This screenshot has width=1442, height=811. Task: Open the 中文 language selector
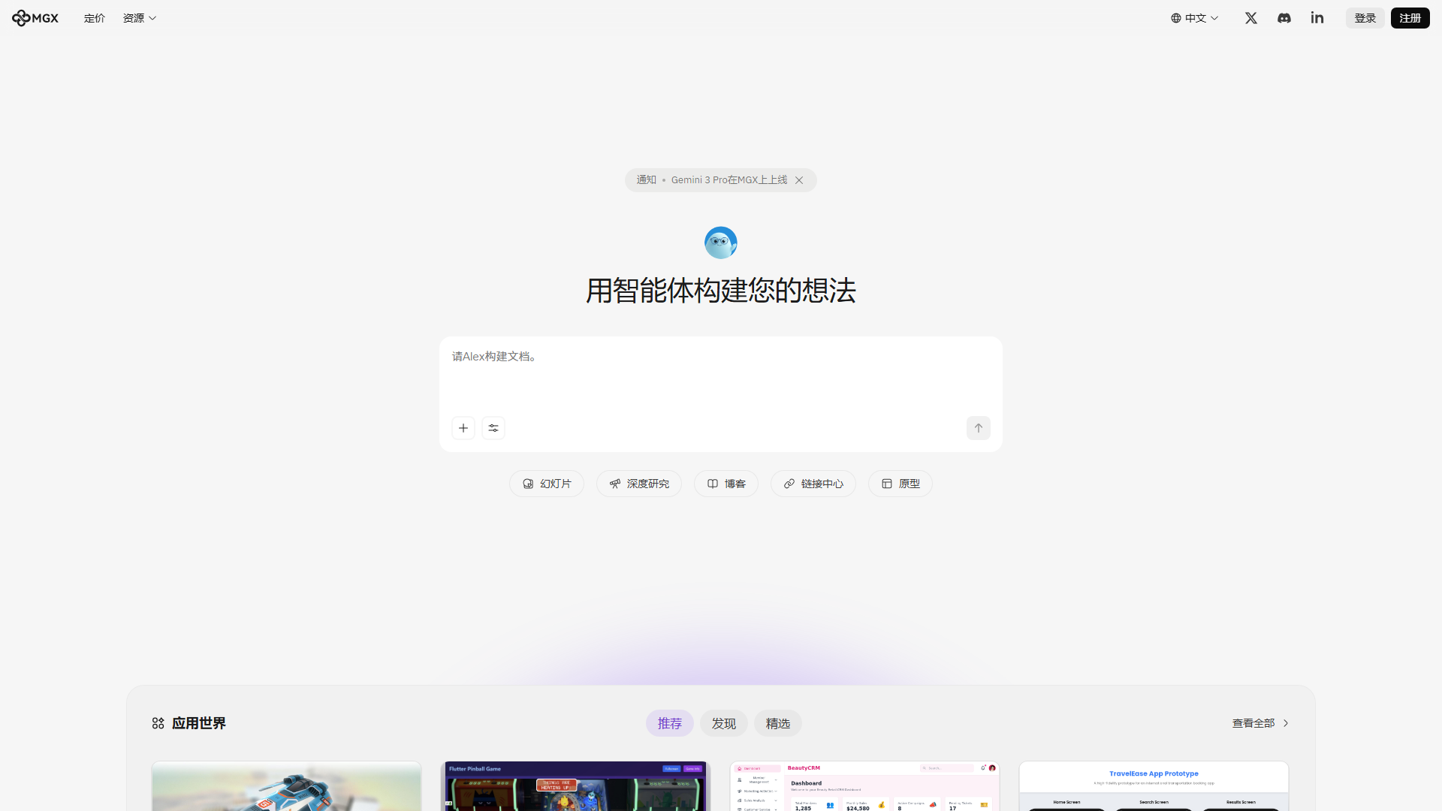point(1195,18)
